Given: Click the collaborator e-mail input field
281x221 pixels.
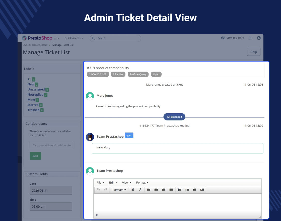Looking at the screenshot, I should coord(52,145).
